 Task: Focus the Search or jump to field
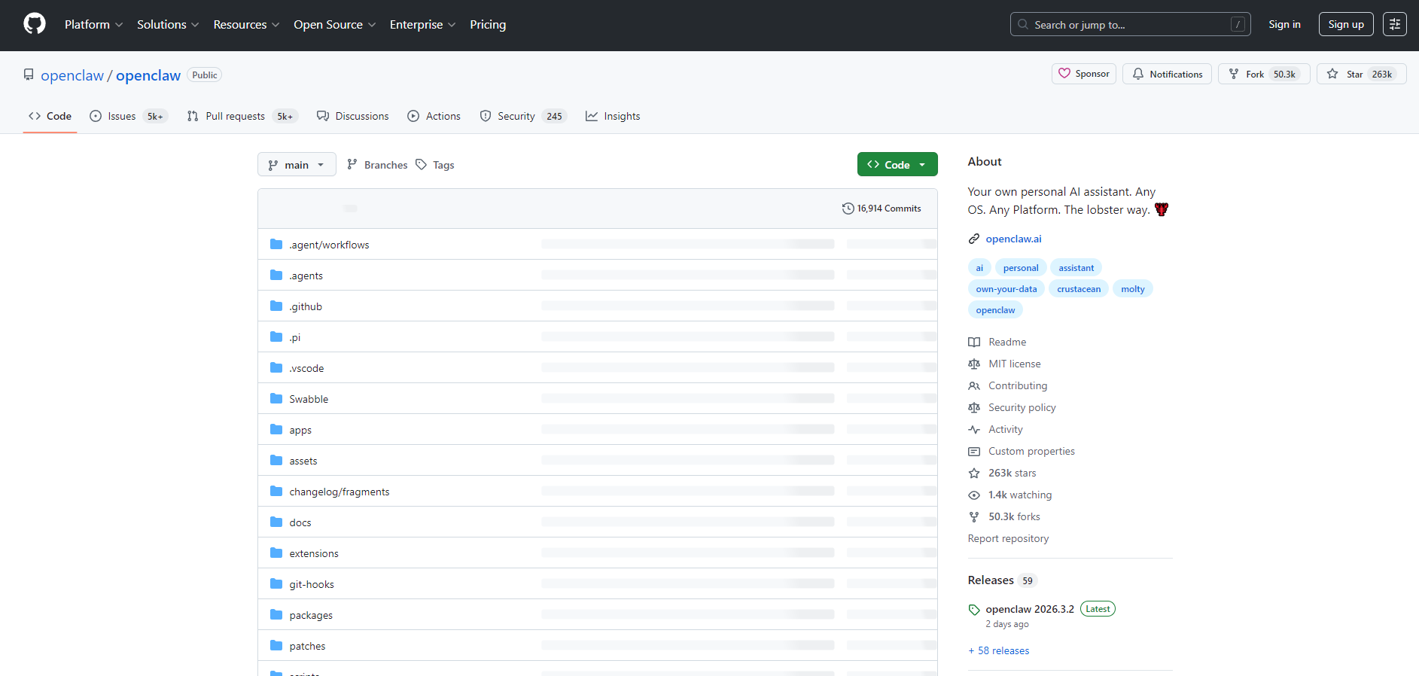click(1130, 24)
